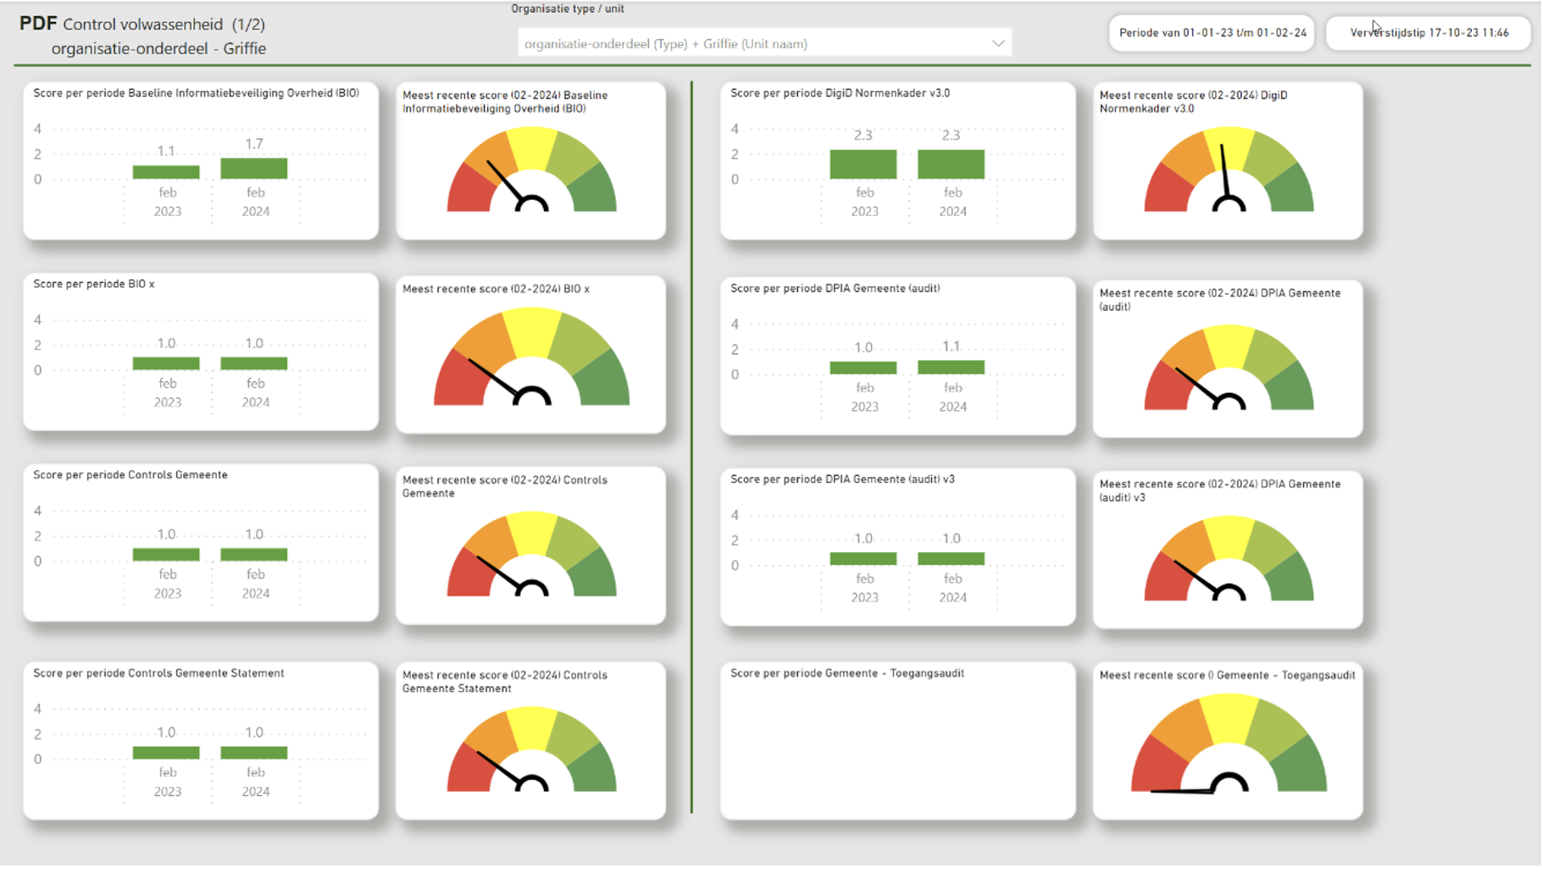Click title 'Meest recente score (02-2024) BIO x'
1542x874 pixels.
coord(496,289)
